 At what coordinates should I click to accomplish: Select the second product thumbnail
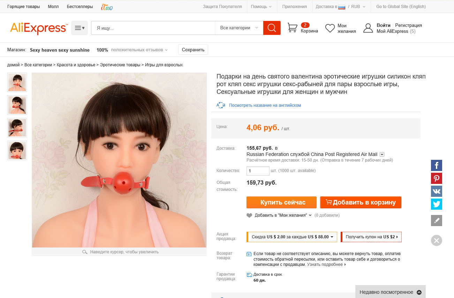pos(17,105)
